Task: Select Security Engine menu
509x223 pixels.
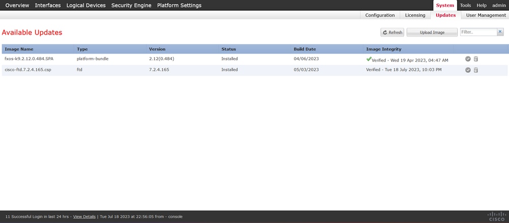Action: pos(131,5)
